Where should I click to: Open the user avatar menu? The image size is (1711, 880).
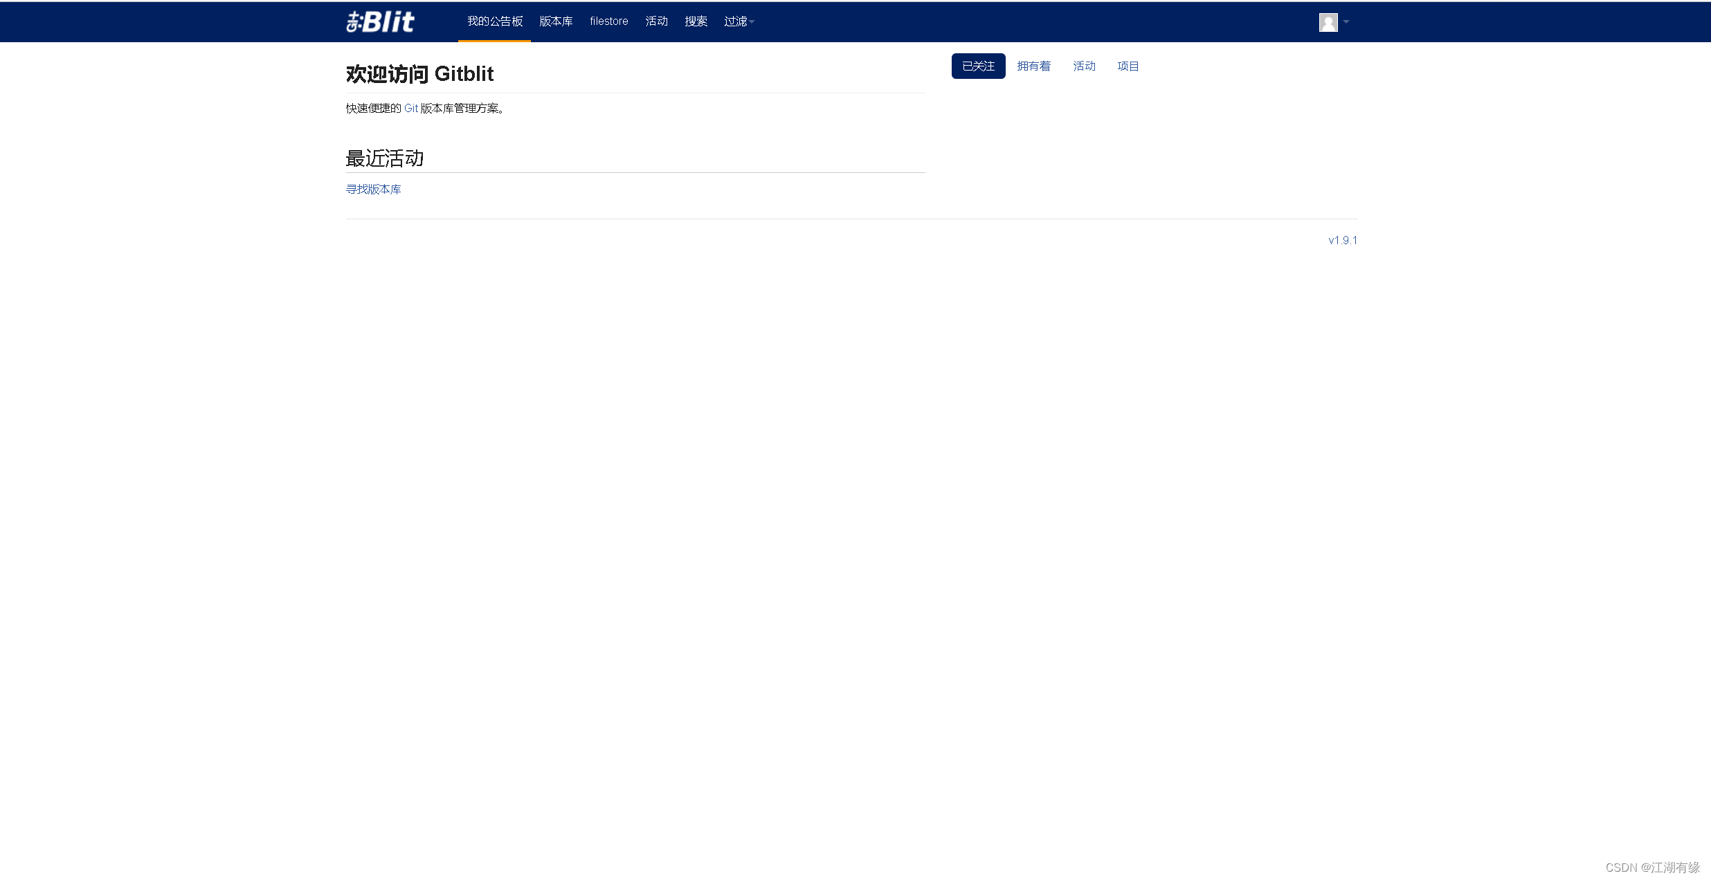click(x=1328, y=22)
